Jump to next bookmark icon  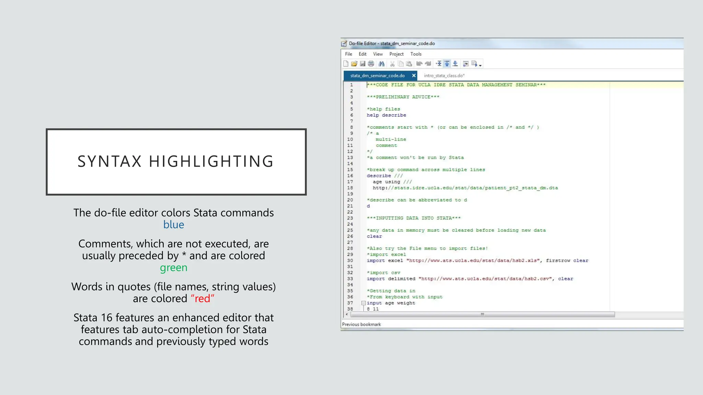[455, 64]
